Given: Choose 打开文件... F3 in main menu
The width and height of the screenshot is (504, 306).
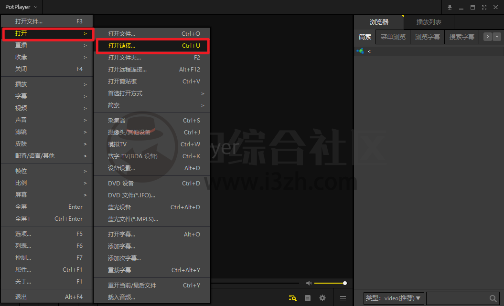Looking at the screenshot, I should (47, 21).
